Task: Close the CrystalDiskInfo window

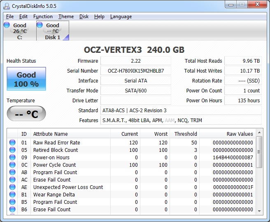Action: (257, 5)
